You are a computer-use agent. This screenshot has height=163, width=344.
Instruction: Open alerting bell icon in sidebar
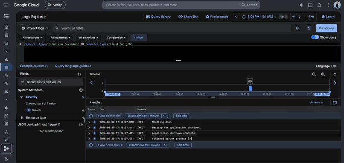pyautogui.click(x=6, y=108)
